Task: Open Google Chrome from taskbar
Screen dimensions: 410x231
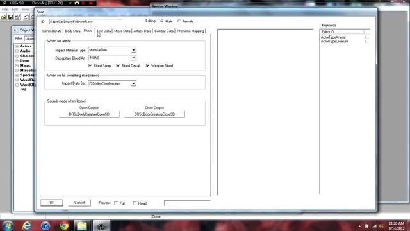Action: point(64,225)
